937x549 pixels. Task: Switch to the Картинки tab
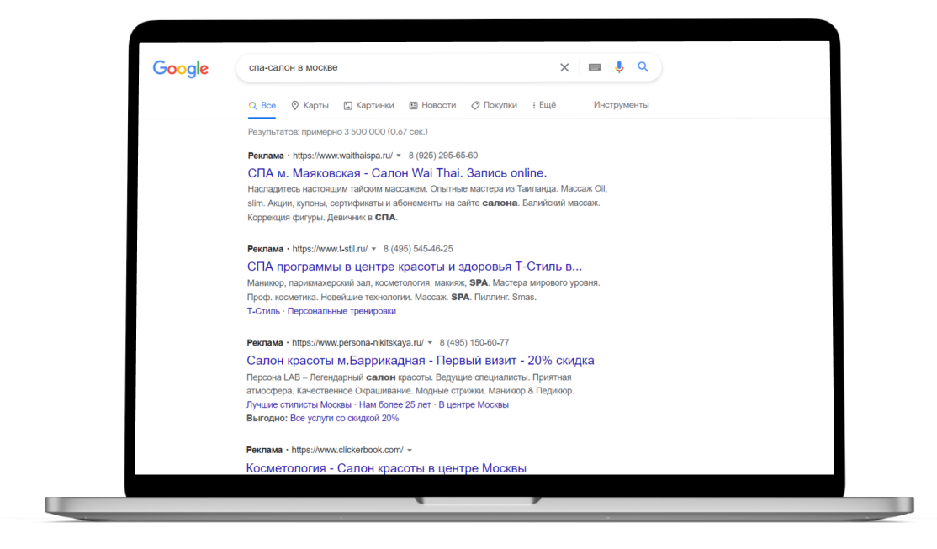tap(368, 105)
